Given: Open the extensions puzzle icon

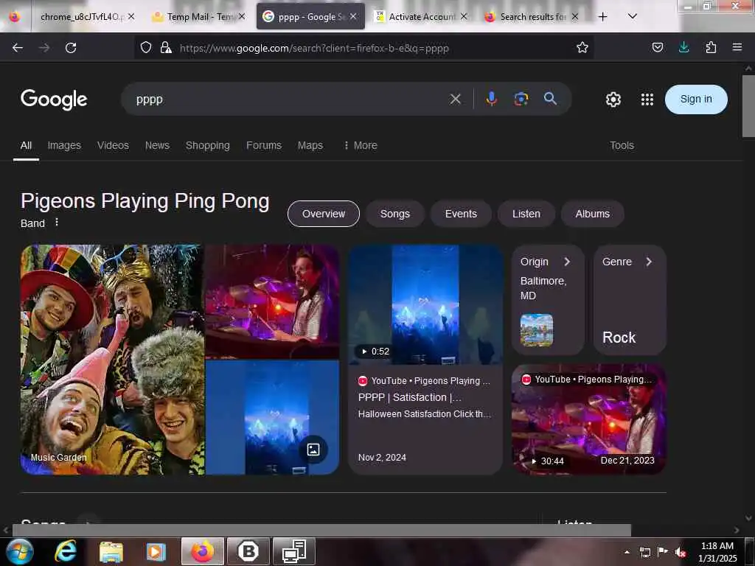Looking at the screenshot, I should click(x=711, y=47).
